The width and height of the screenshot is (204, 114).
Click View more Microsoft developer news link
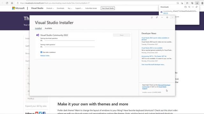[153, 65]
